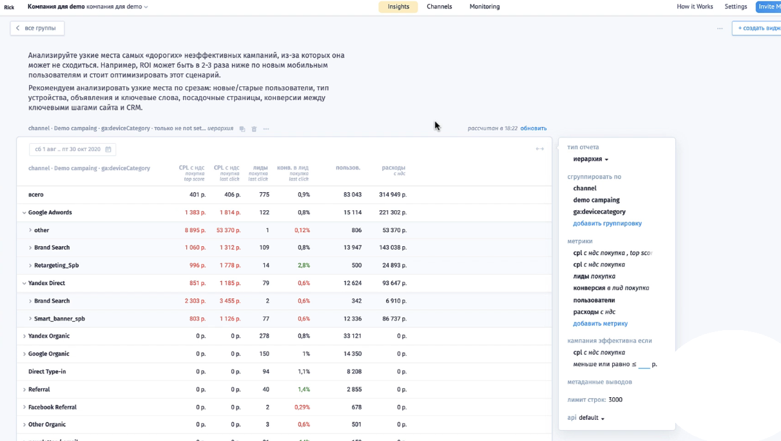Select channel grouping in side panel
This screenshot has width=781, height=441.
click(x=584, y=188)
